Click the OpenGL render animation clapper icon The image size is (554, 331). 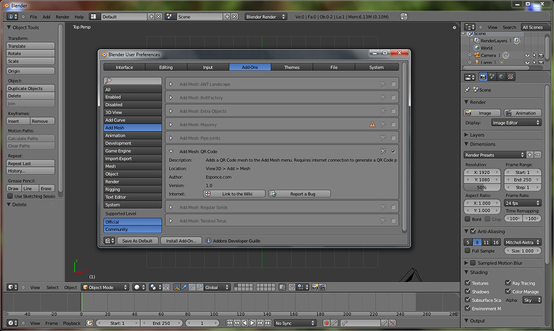click(x=322, y=287)
